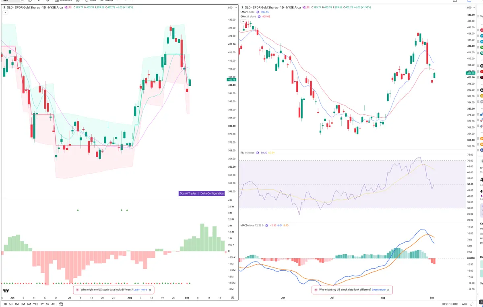Dismiss the right chart data notice
483x307 pixels.
point(388,290)
